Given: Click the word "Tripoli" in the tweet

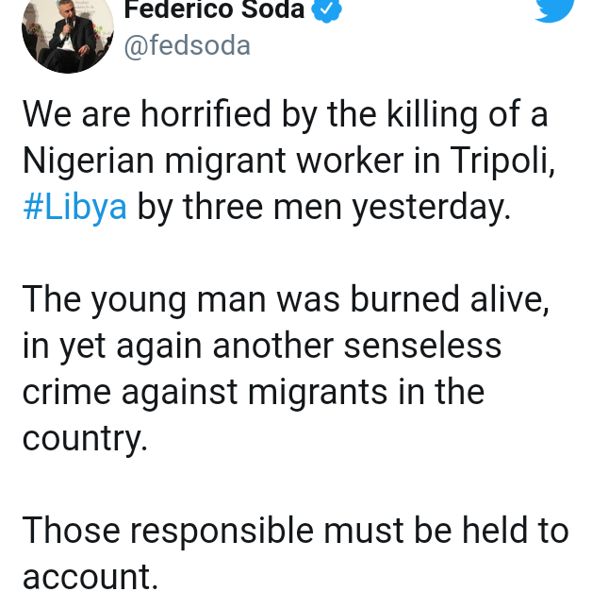Looking at the screenshot, I should click(x=502, y=161).
